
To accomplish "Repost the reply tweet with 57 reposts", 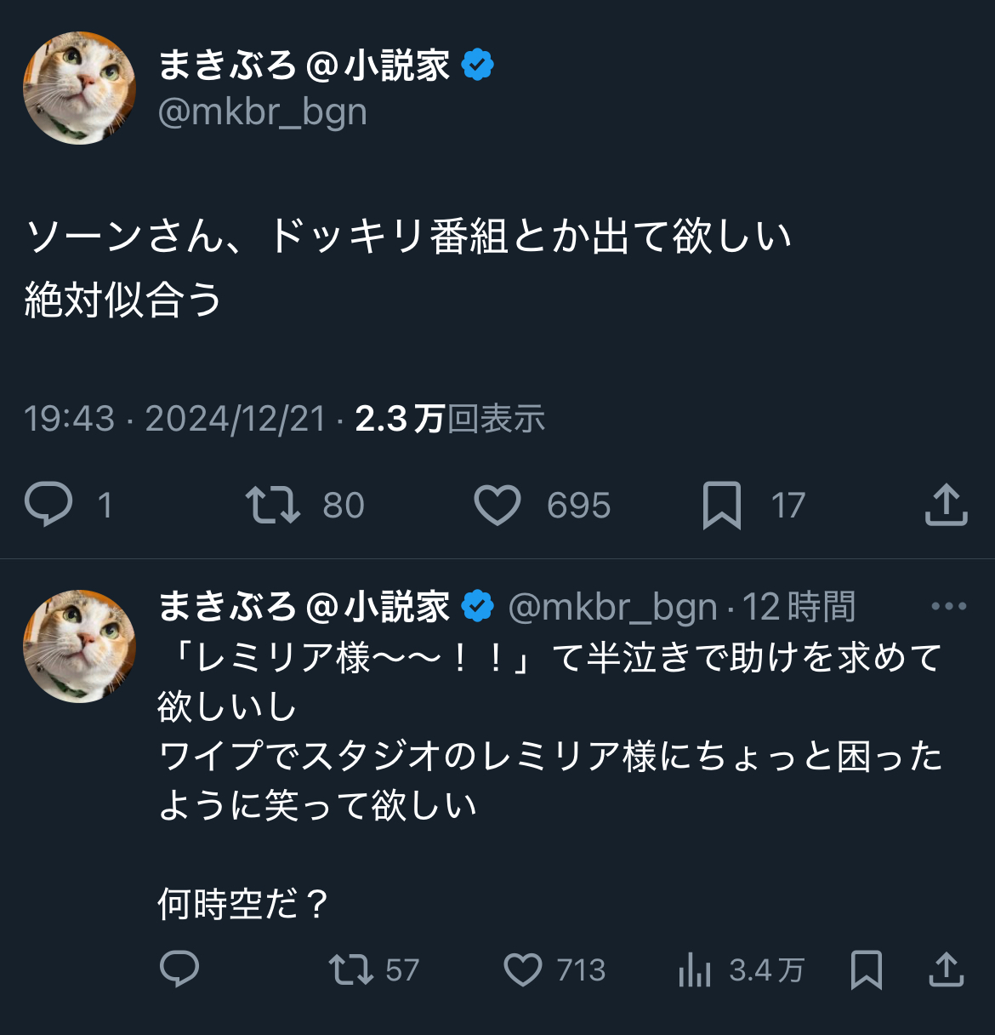I will (x=351, y=969).
